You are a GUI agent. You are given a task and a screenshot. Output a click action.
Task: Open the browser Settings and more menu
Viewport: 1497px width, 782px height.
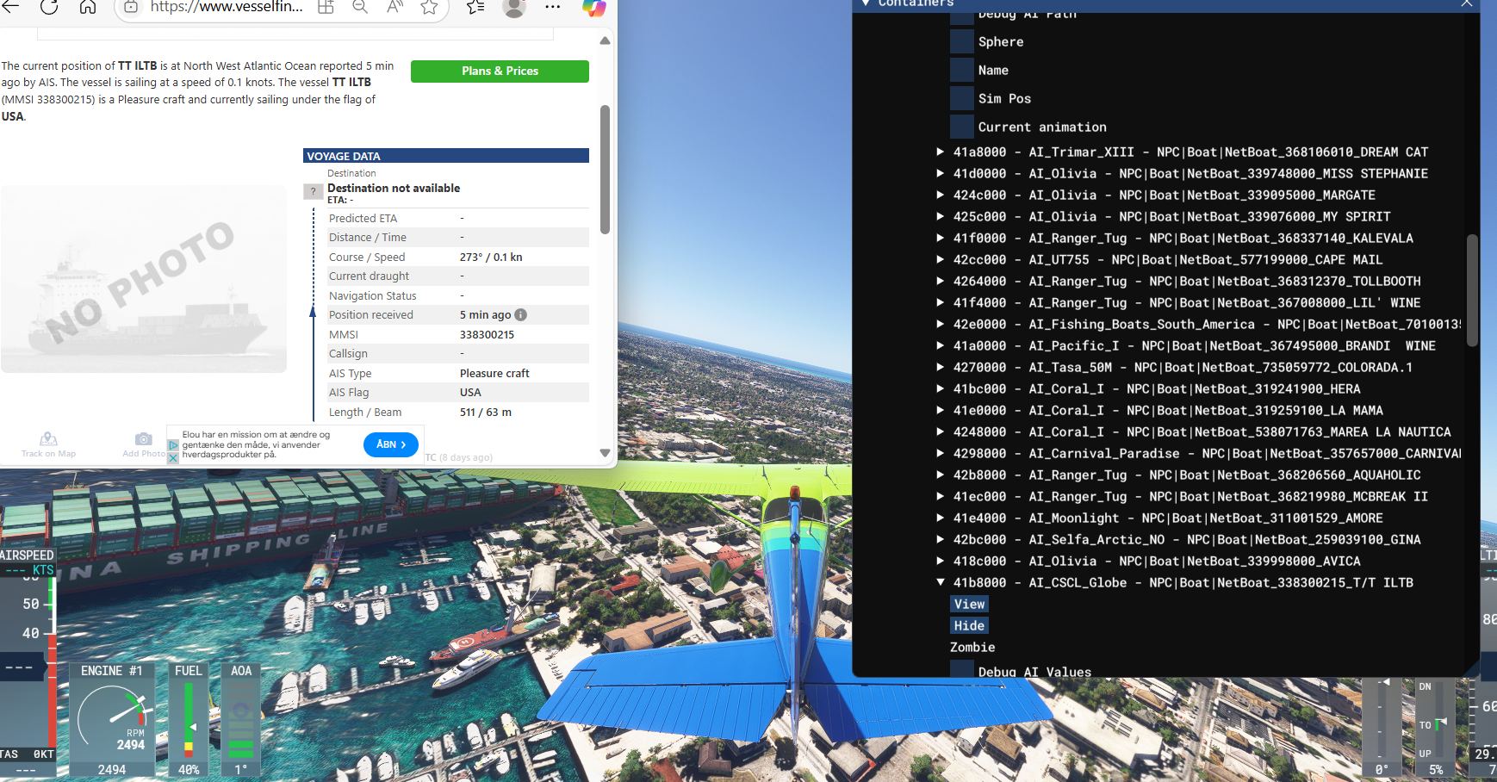553,7
